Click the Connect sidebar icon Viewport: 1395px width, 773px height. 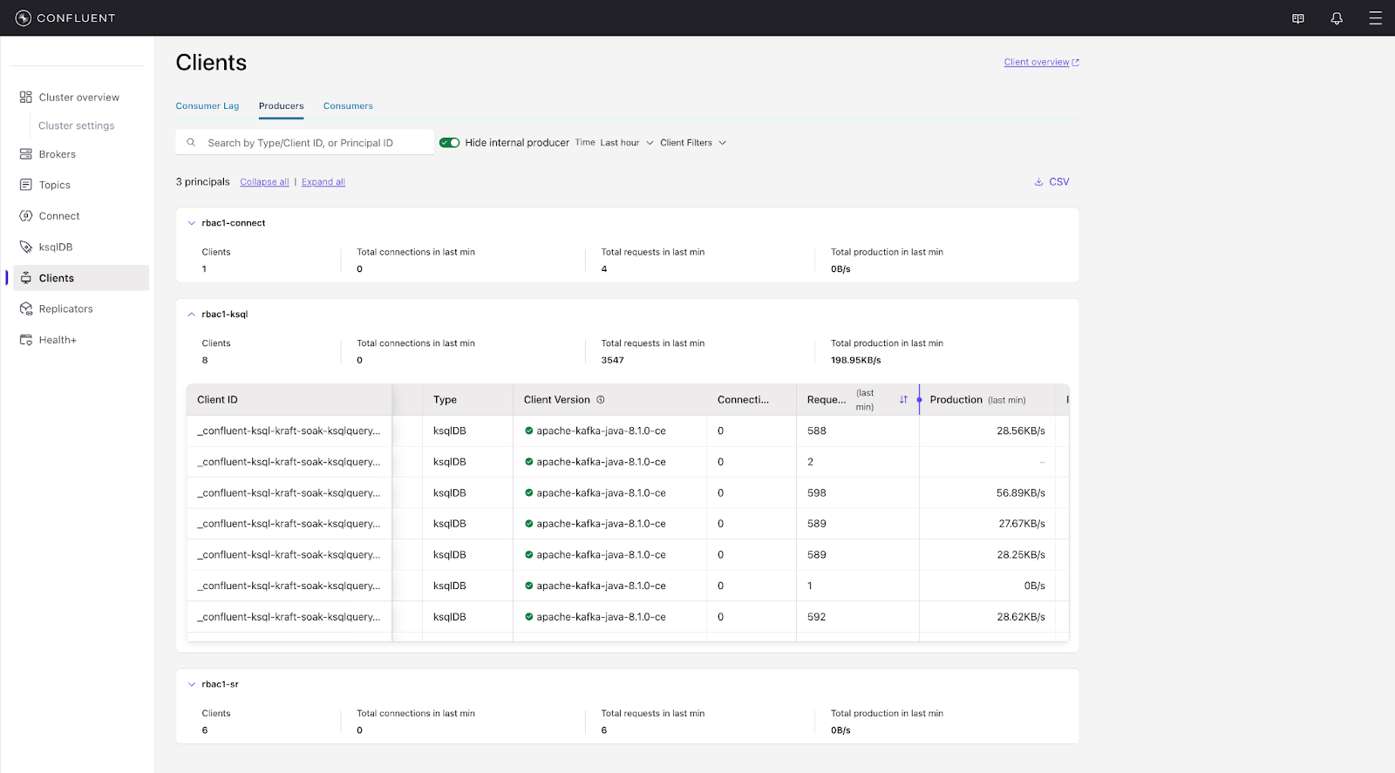(x=26, y=216)
